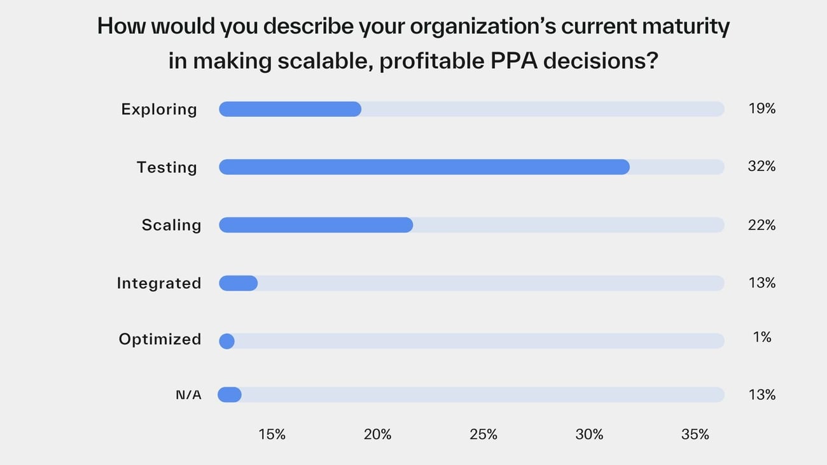Click the Optimized category label
827x465 pixels.
pyautogui.click(x=160, y=340)
